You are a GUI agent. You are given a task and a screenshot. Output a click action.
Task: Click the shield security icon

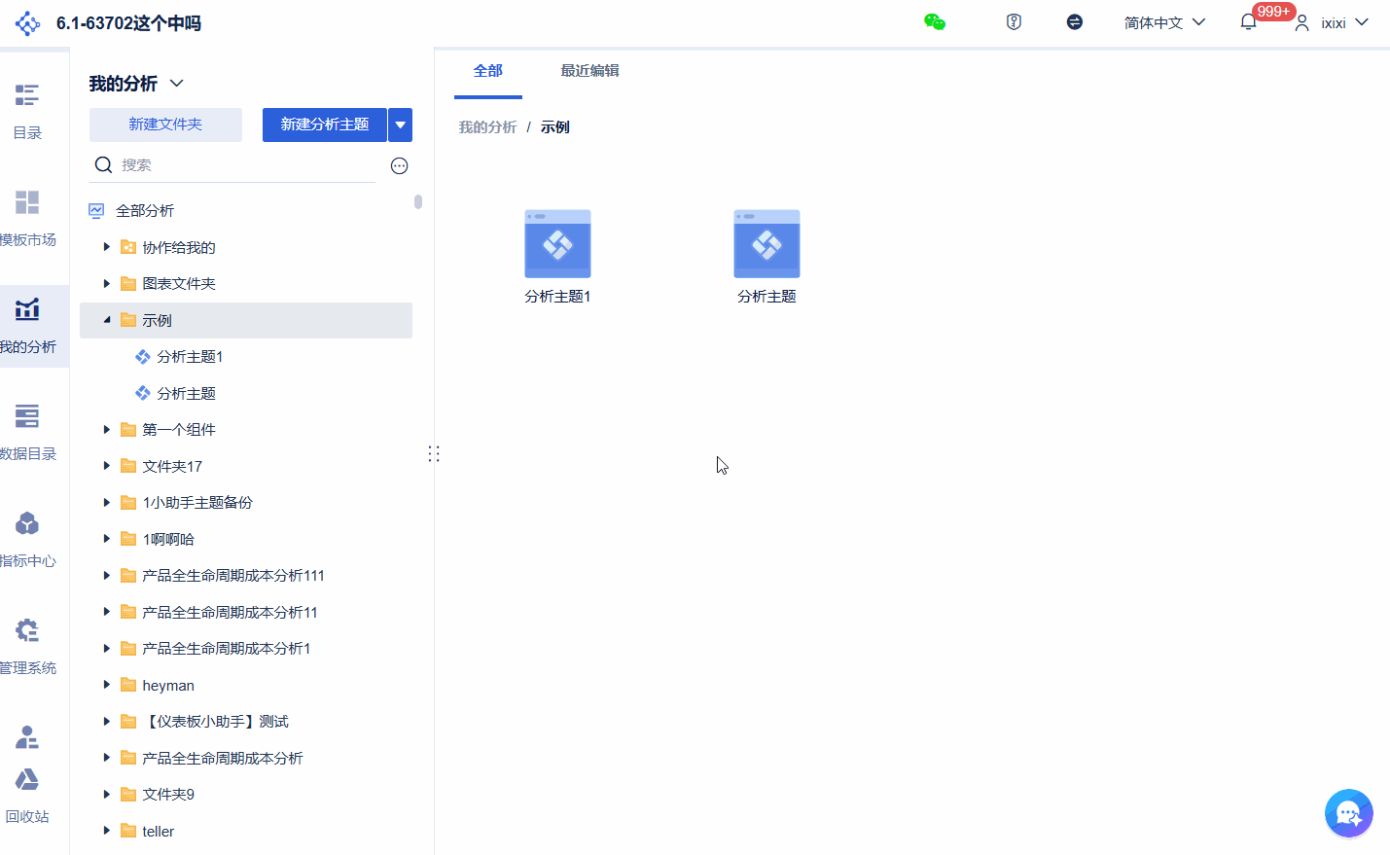pyautogui.click(x=1014, y=22)
